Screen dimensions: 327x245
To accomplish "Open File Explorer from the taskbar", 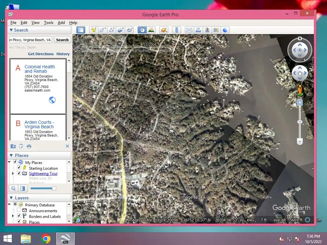I will [26, 239].
